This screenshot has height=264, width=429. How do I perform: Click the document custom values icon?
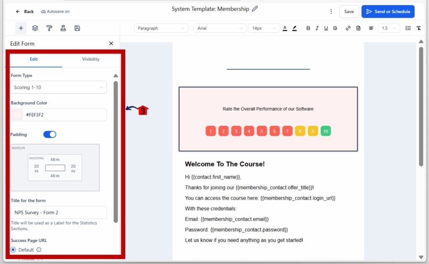(x=359, y=28)
